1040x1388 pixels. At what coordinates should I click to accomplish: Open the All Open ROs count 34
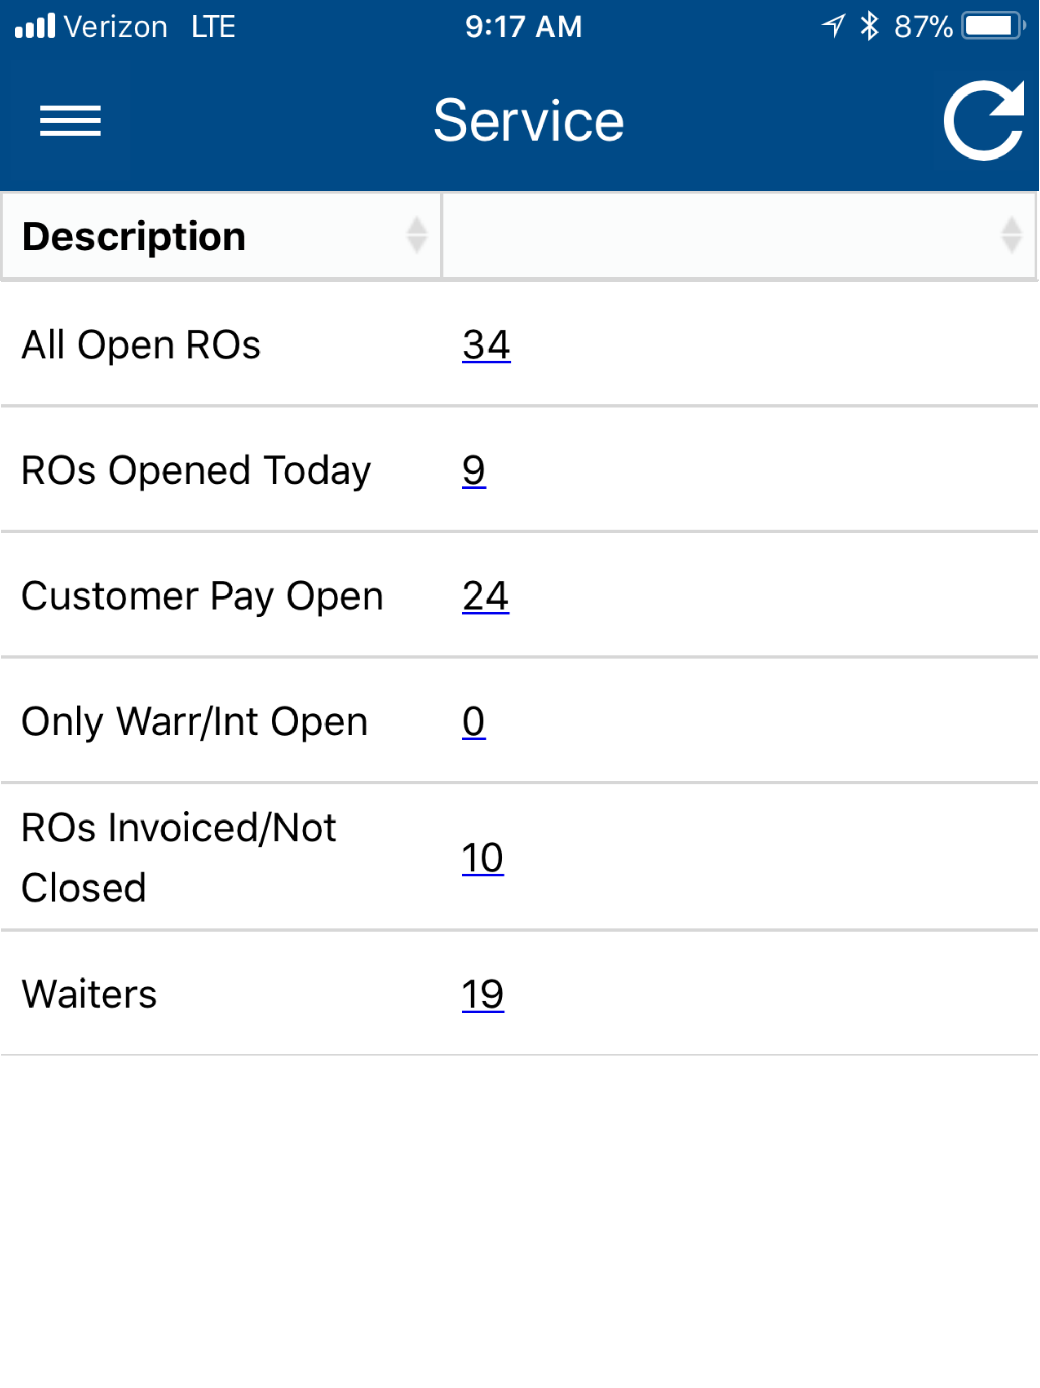pos(486,345)
